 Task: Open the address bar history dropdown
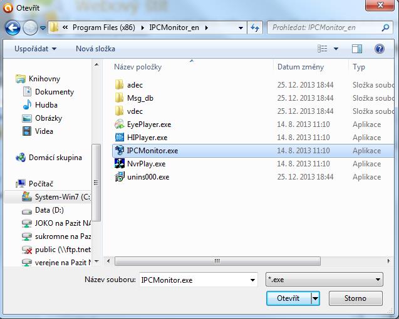pos(241,28)
